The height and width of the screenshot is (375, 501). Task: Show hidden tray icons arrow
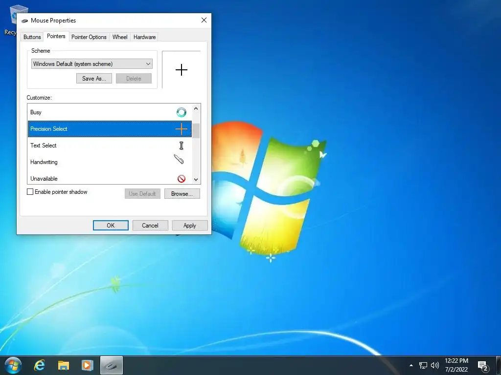click(411, 365)
